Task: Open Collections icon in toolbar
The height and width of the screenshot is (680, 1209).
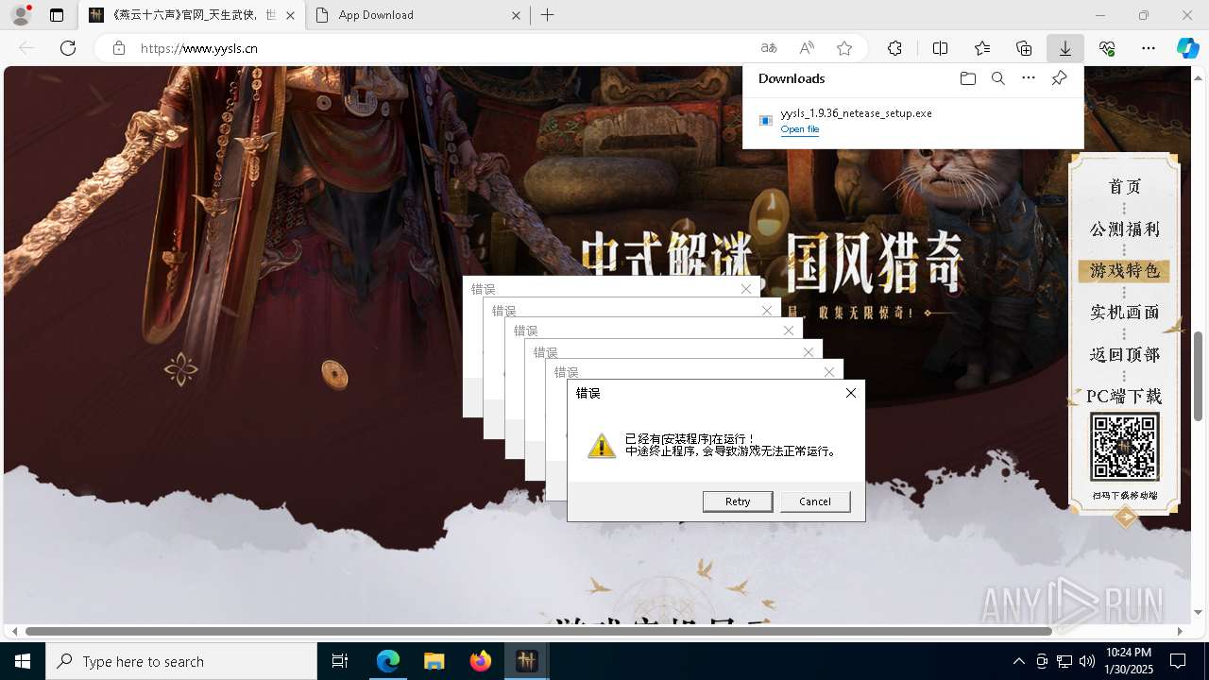Action: coord(1024,48)
